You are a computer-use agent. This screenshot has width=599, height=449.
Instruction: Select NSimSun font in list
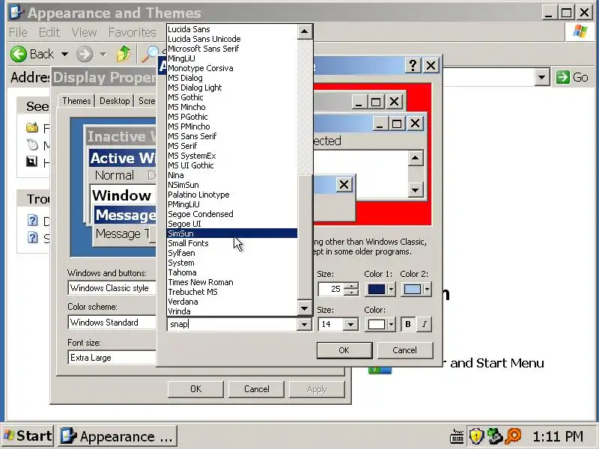pyautogui.click(x=232, y=185)
